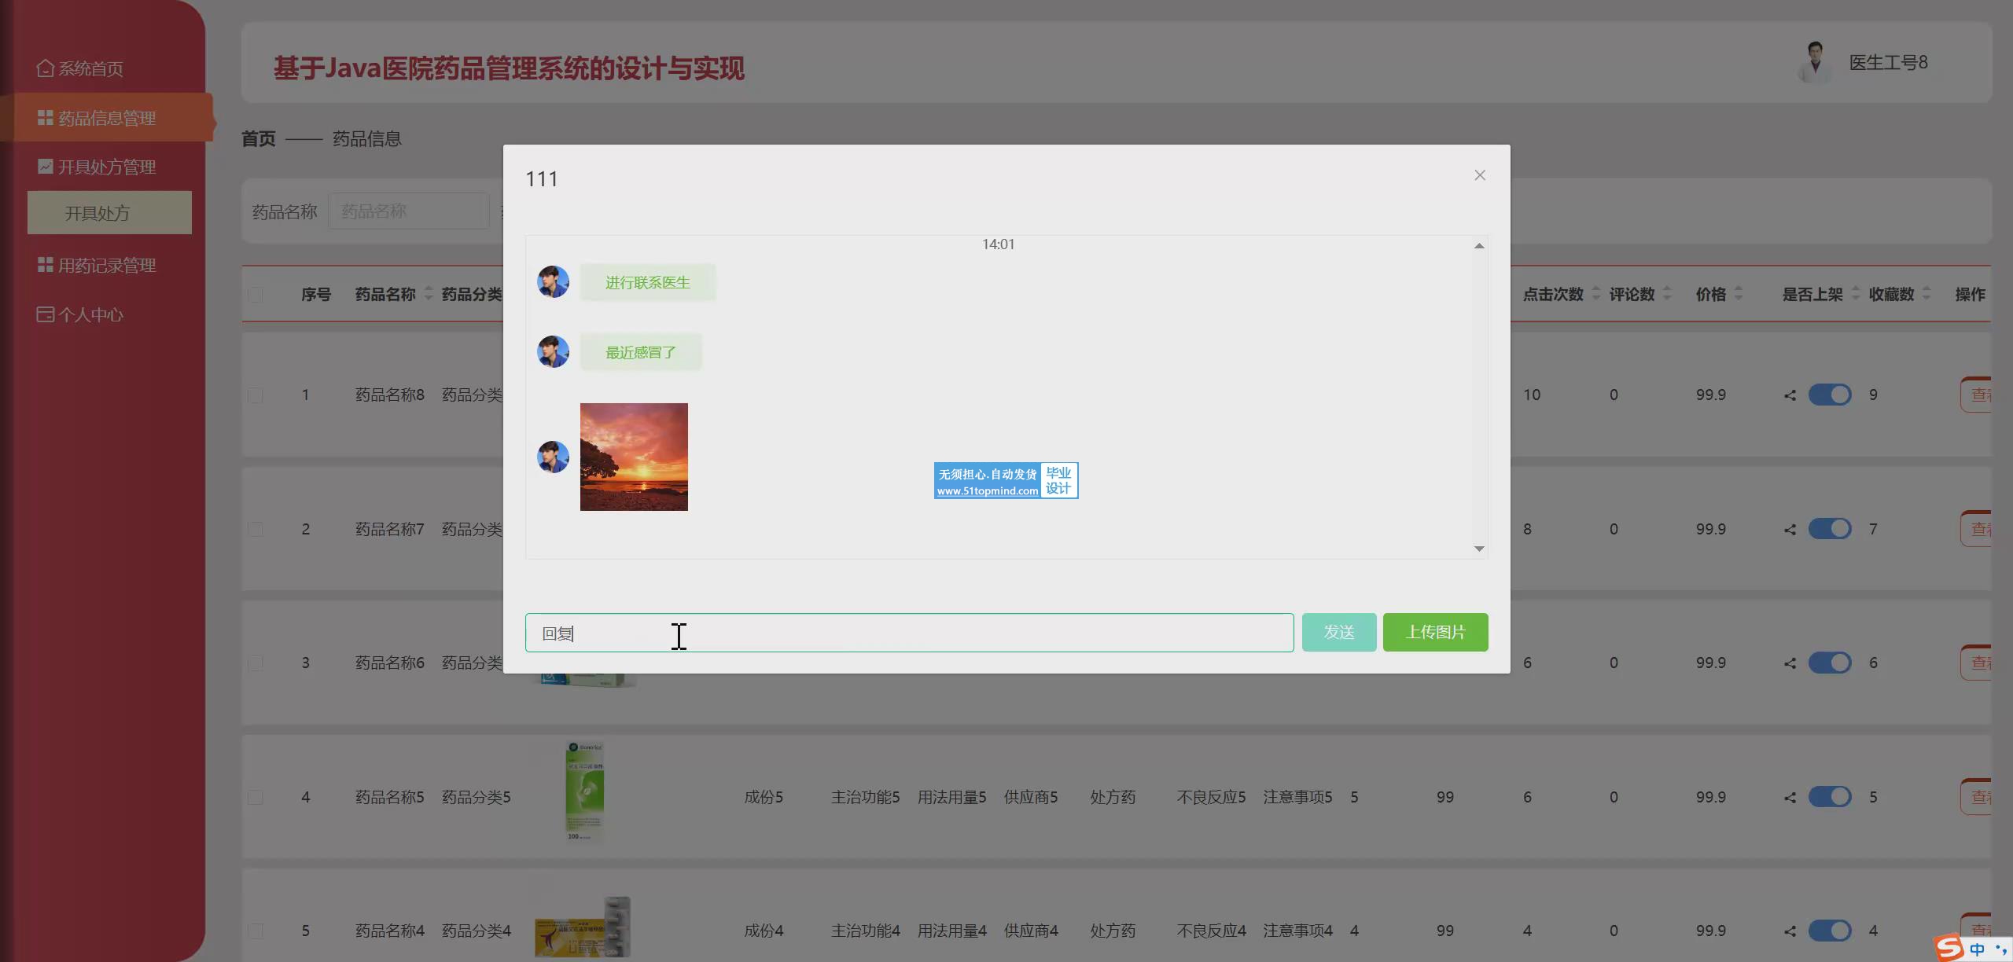The image size is (2013, 962).
Task: Toggle the 是否上架 switch for row 4
Action: [x=1829, y=797]
